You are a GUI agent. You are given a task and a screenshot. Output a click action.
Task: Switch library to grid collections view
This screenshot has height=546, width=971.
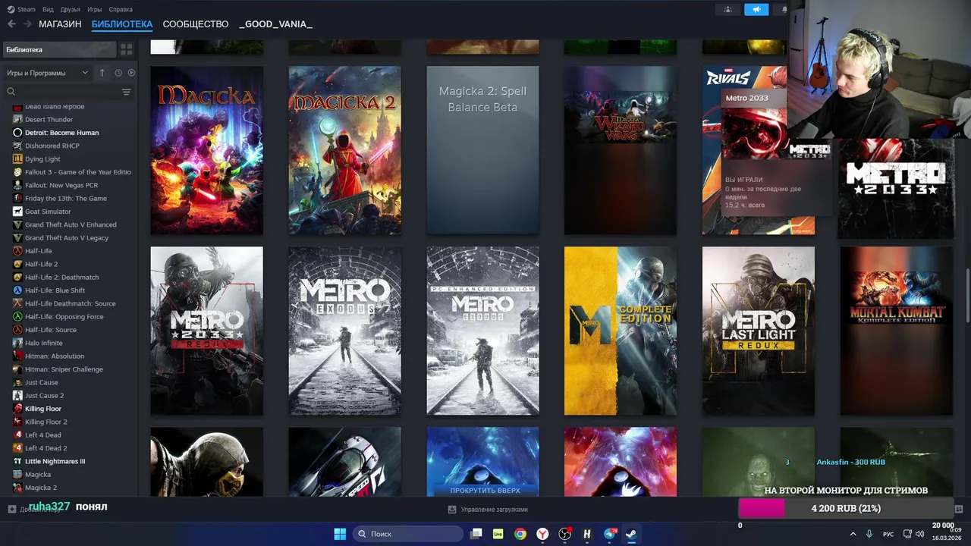click(x=127, y=49)
